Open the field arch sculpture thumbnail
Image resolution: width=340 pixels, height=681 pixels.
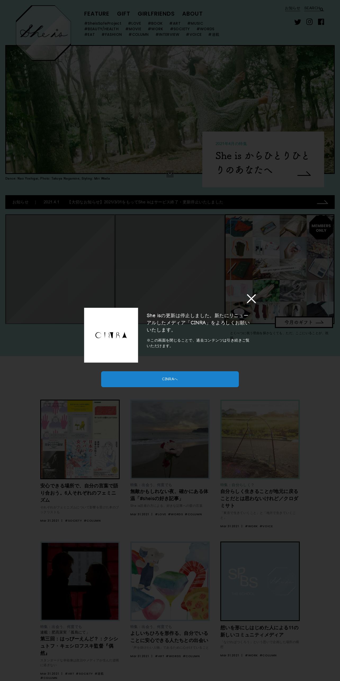click(260, 439)
